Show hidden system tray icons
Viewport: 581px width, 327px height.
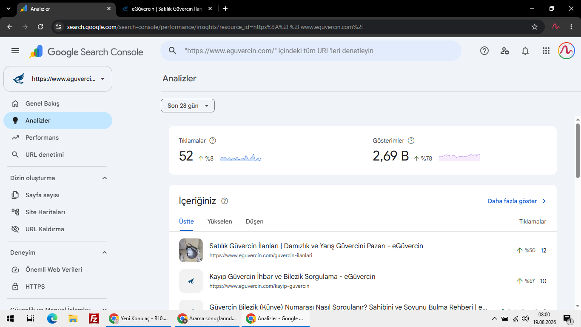click(x=494, y=318)
